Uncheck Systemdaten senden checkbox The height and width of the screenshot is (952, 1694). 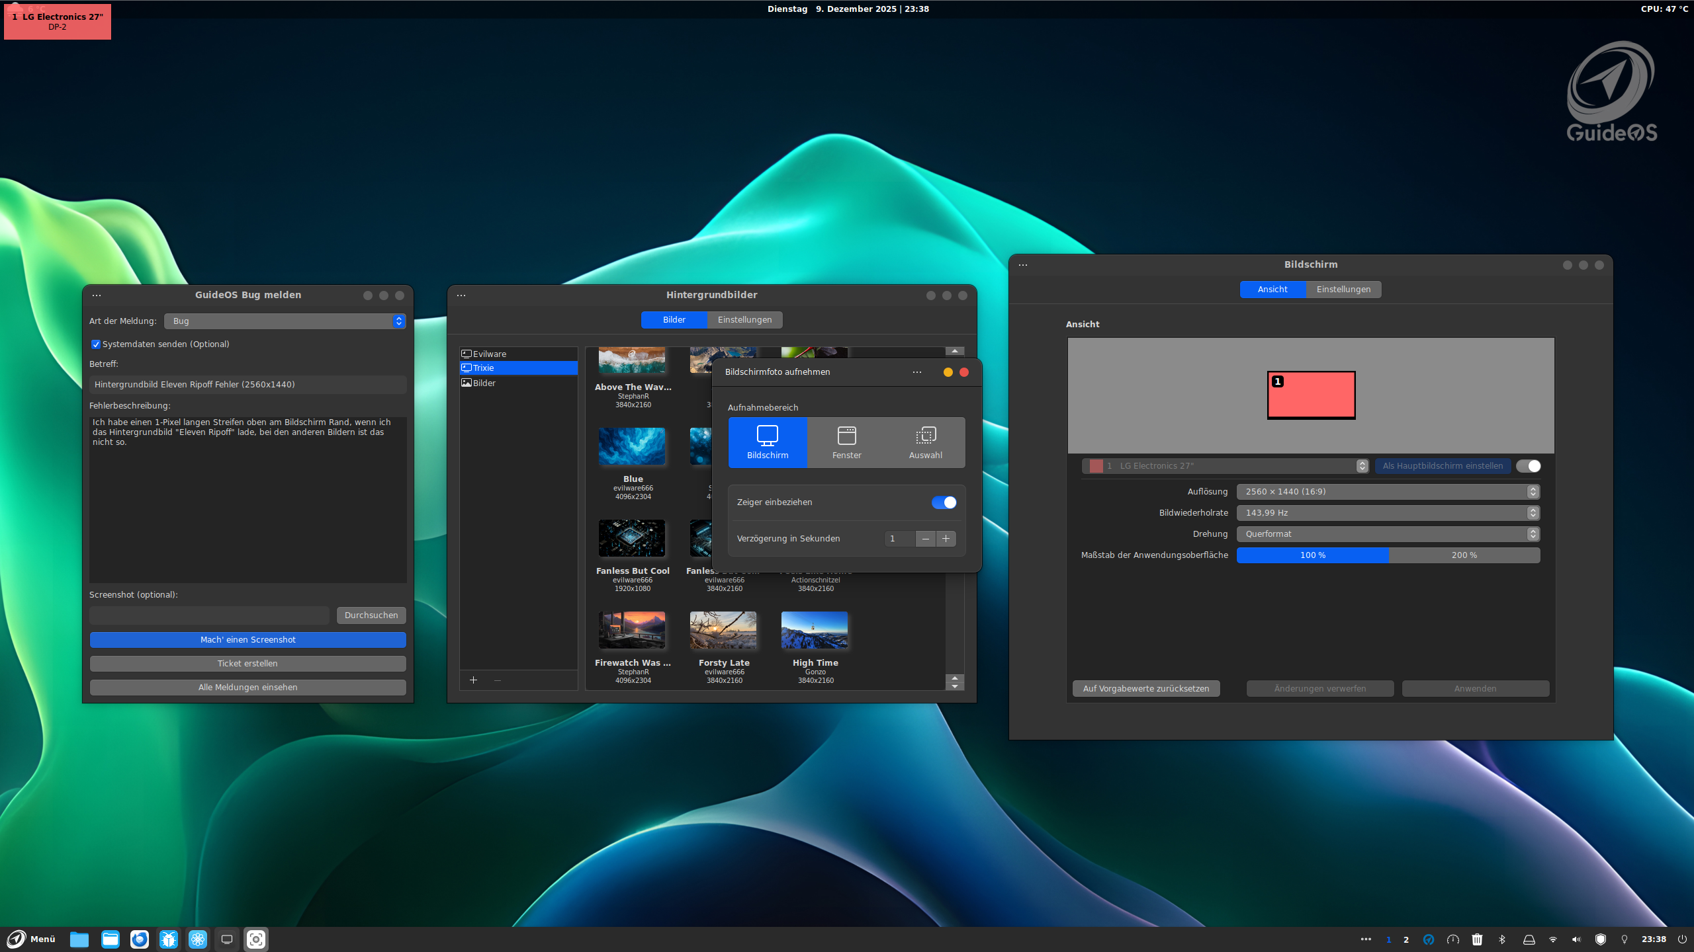[96, 344]
